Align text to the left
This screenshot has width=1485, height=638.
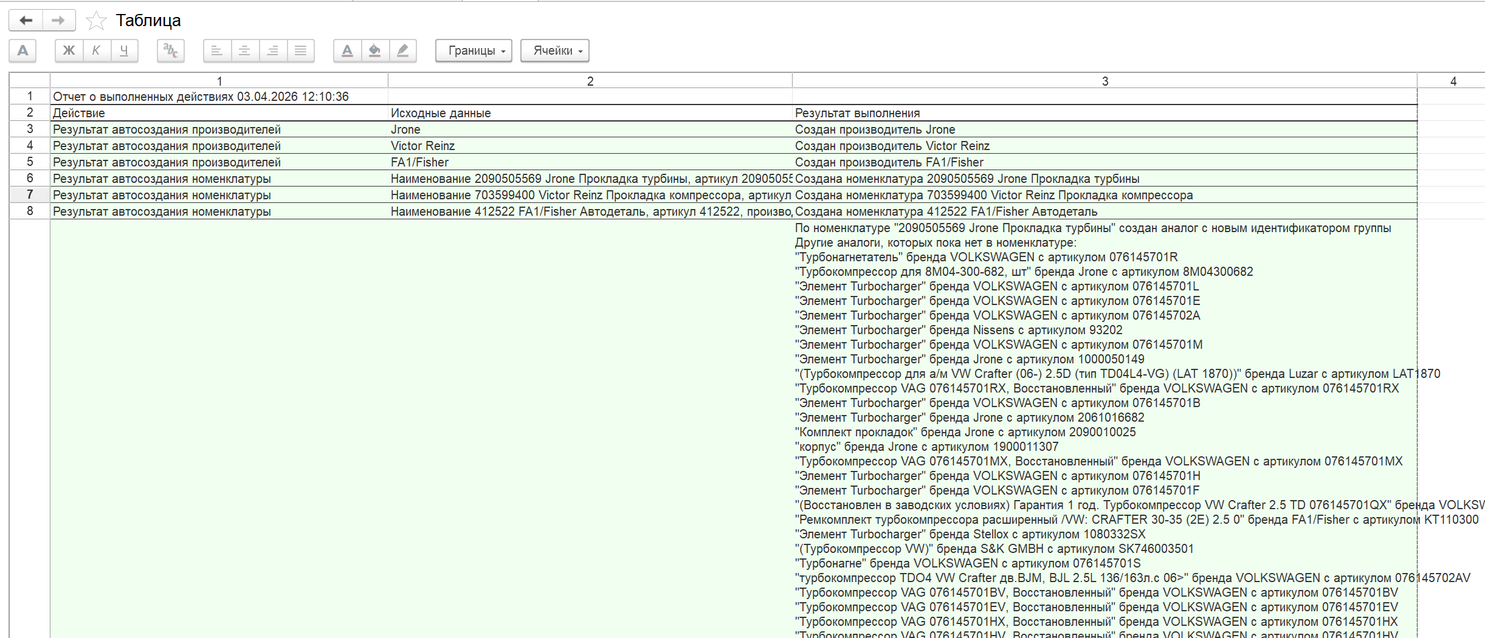click(216, 50)
